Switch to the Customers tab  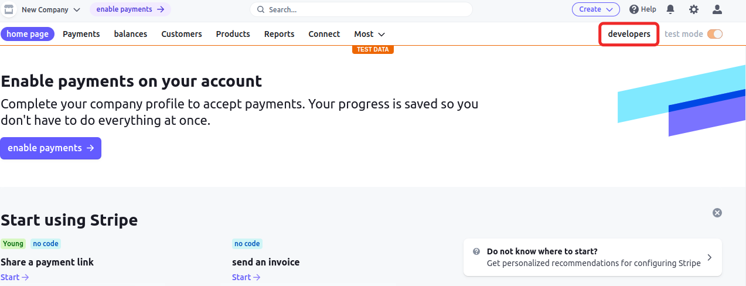point(182,34)
